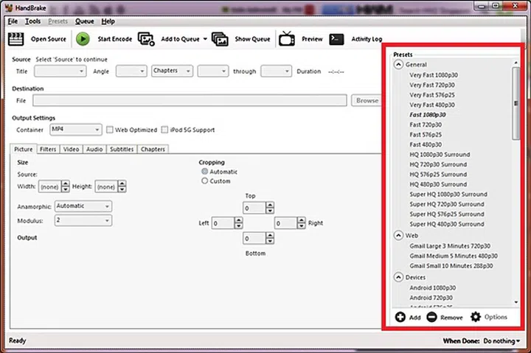The height and width of the screenshot is (353, 531).
Task: Open Activity Log terminal icon
Action: coord(336,39)
